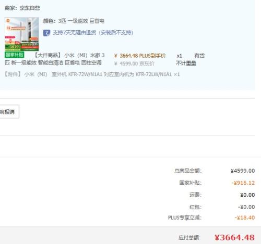
Task: Click the struck-through 4599.00 京东价 price
Action: 134,63
